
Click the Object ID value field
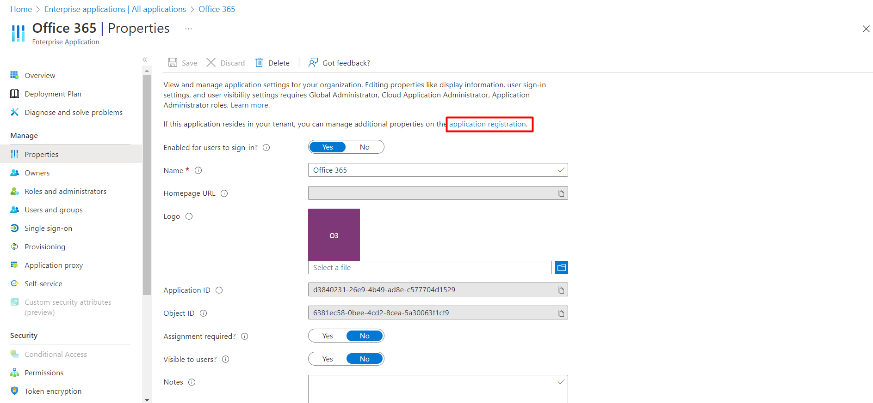(x=438, y=313)
